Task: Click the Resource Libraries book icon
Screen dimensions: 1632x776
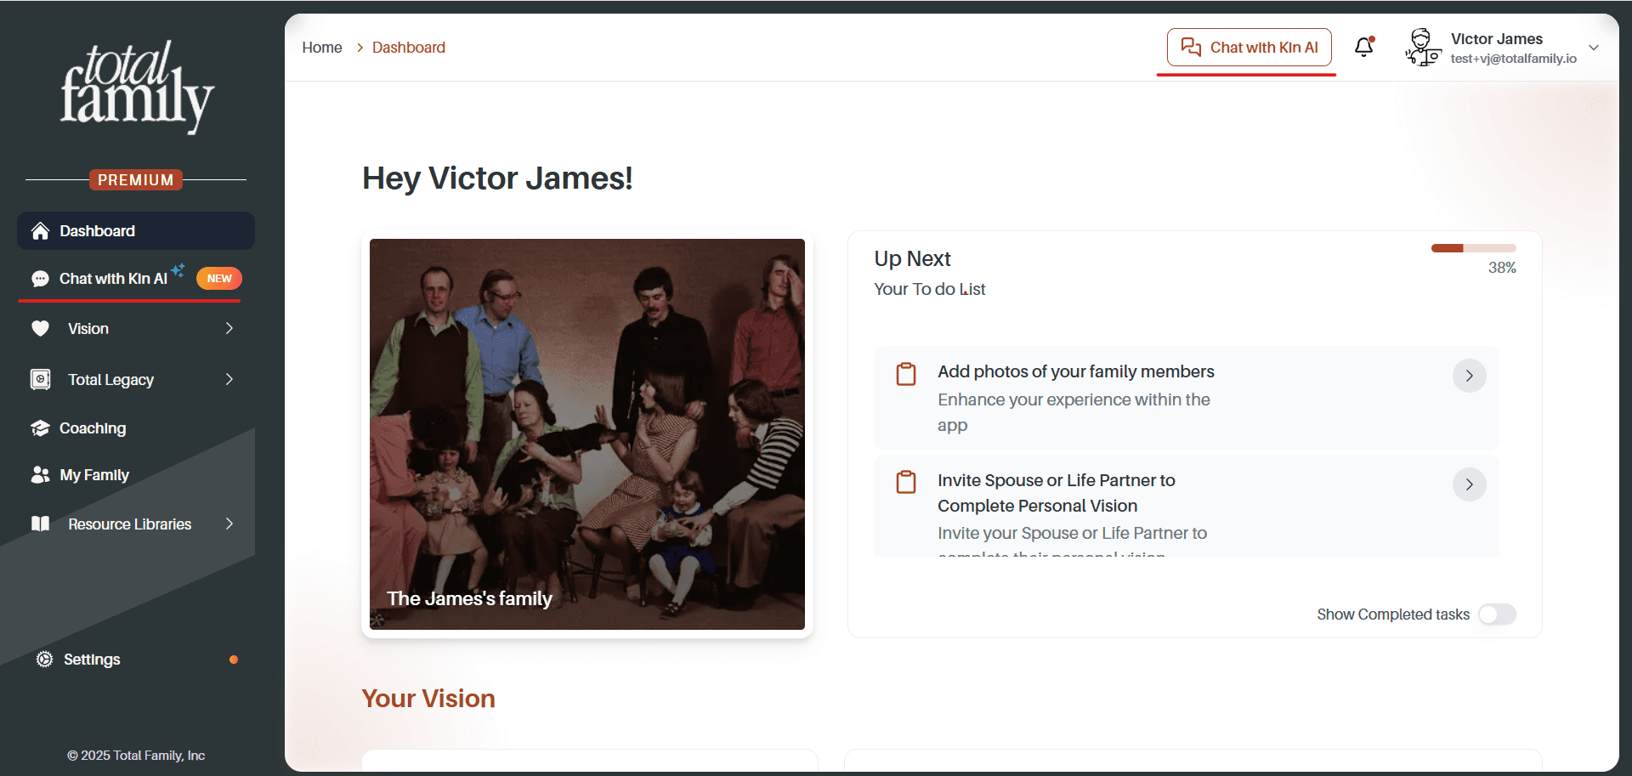Action: point(40,524)
